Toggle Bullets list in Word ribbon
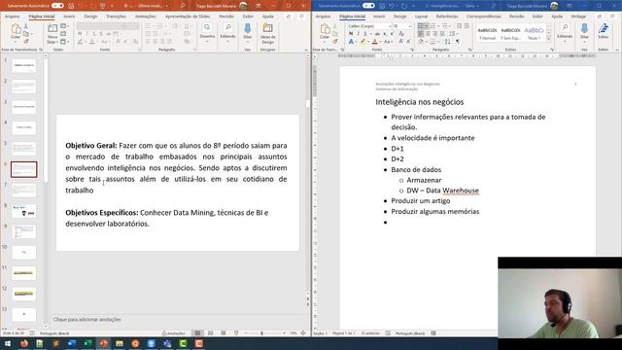Screen dimensions: 622x350 (x=421, y=26)
